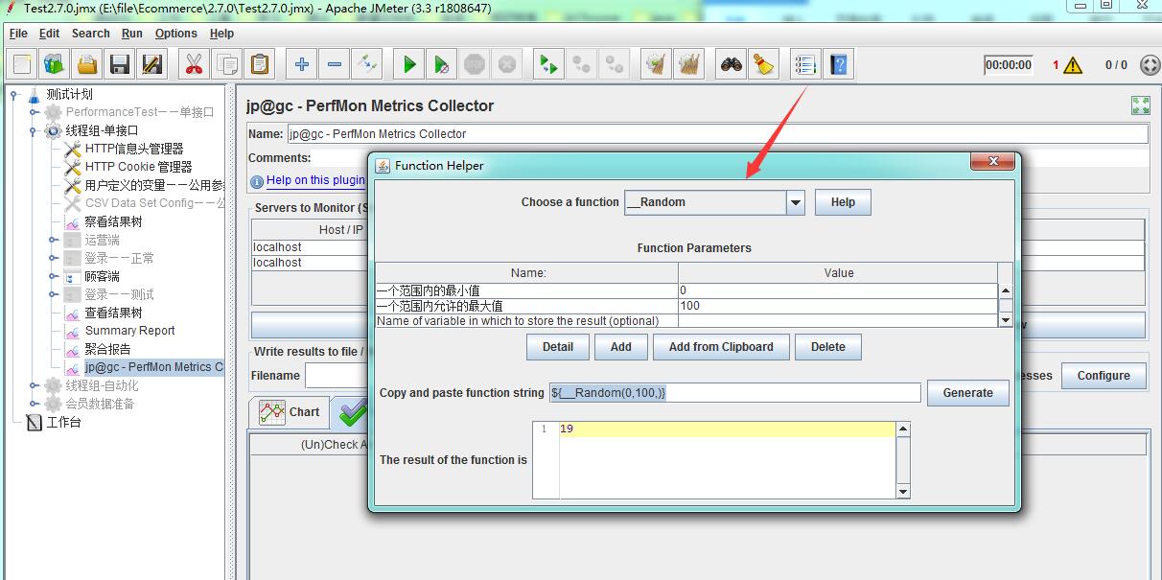This screenshot has height=580, width=1162.
Task: Click the Remote Start All icon
Action: (547, 64)
